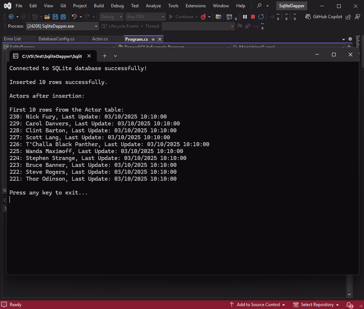Stop debugging with the red square icon
Image resolution: width=364 pixels, height=309 pixels.
pyautogui.click(x=253, y=16)
